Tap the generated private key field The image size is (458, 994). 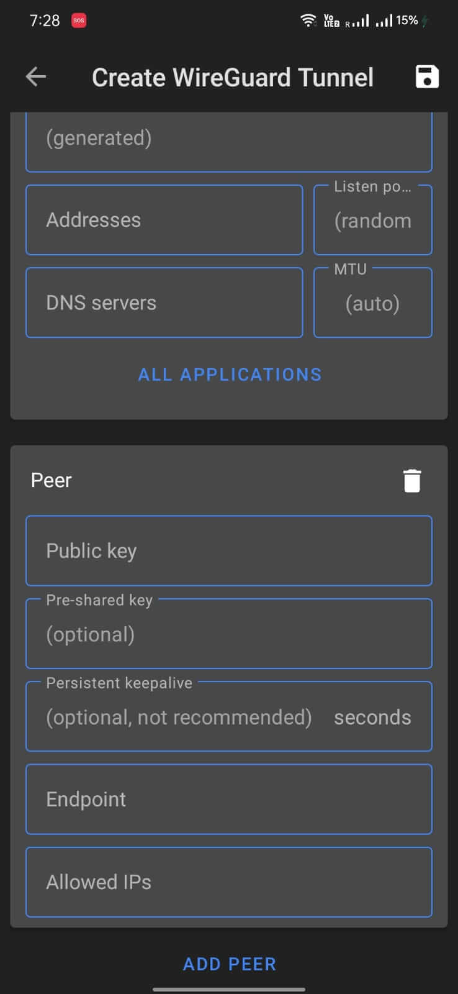(228, 138)
